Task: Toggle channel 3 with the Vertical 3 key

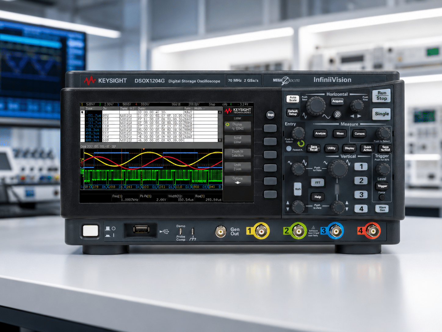Action: click(361, 195)
